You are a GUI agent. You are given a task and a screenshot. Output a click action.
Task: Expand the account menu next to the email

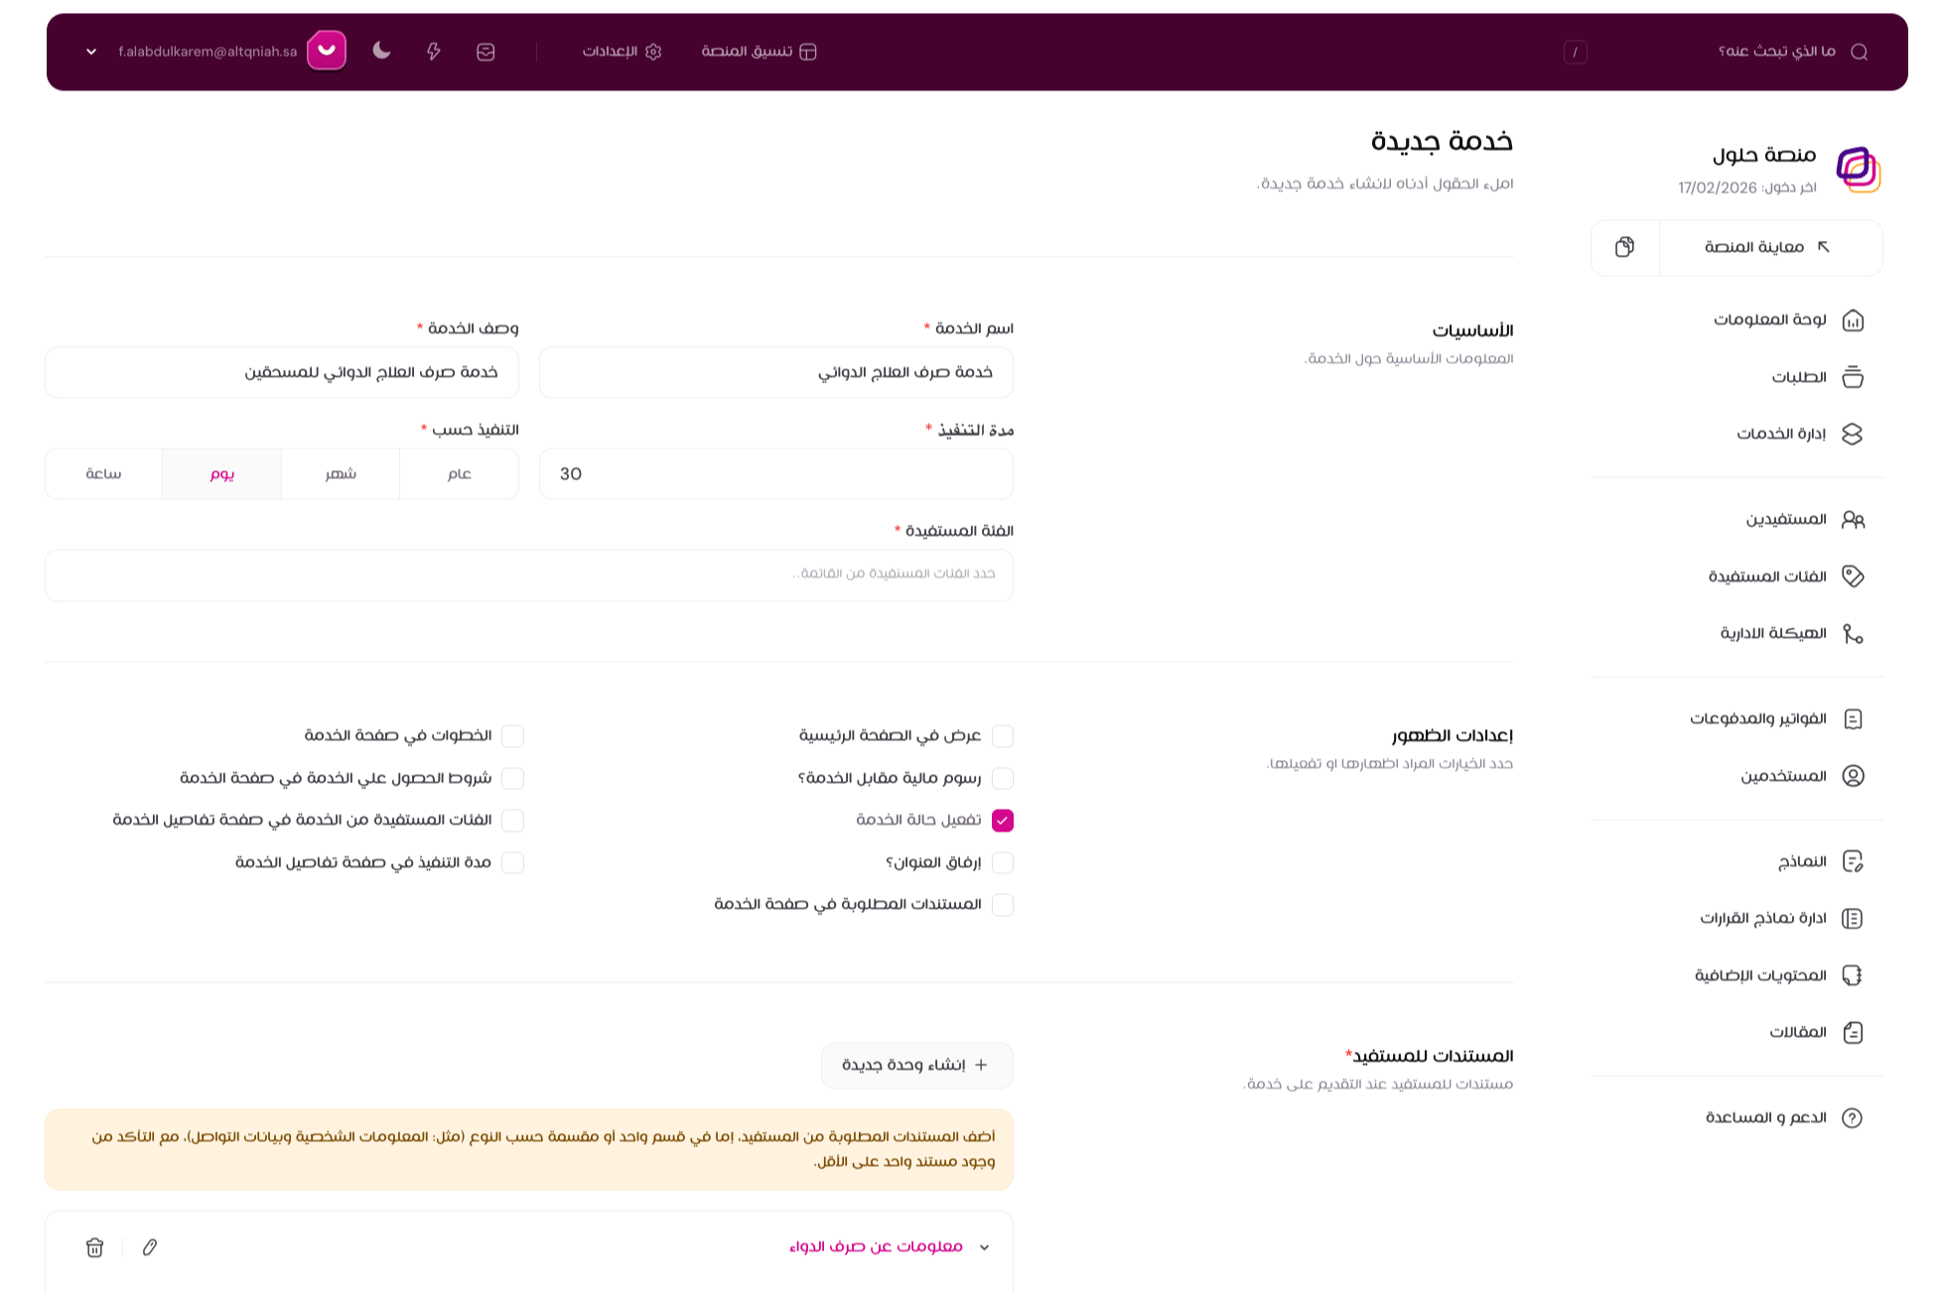(x=90, y=51)
